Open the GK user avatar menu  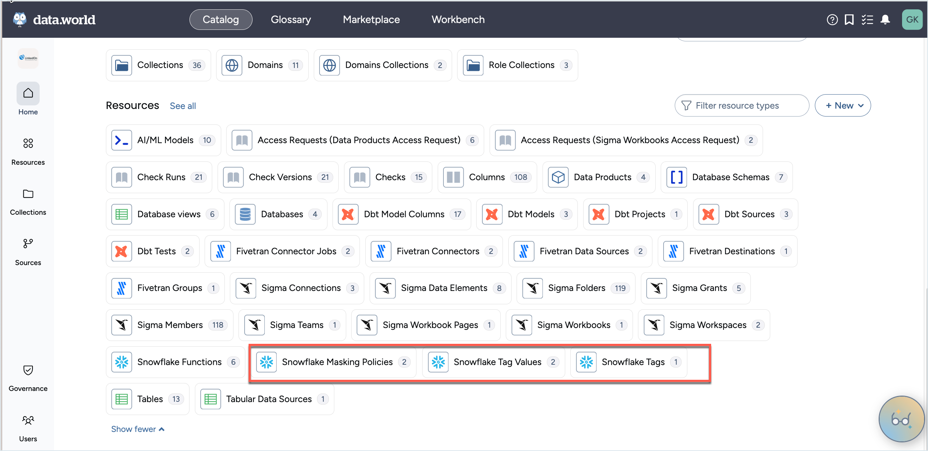[x=912, y=20]
